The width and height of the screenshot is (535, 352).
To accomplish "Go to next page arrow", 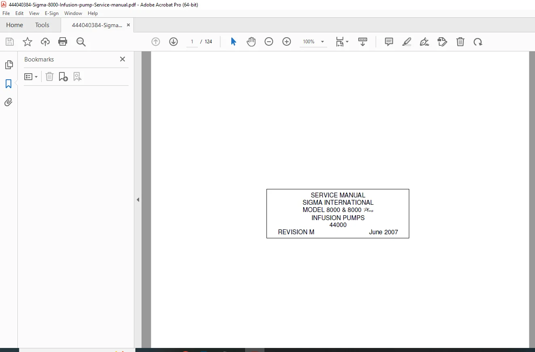I will [173, 42].
